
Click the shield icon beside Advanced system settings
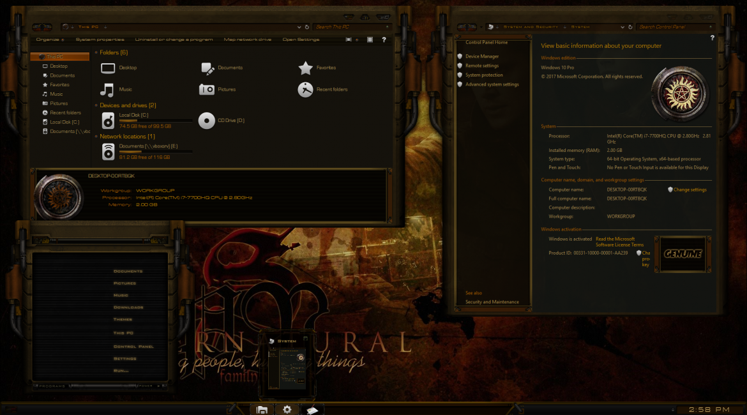pos(460,84)
